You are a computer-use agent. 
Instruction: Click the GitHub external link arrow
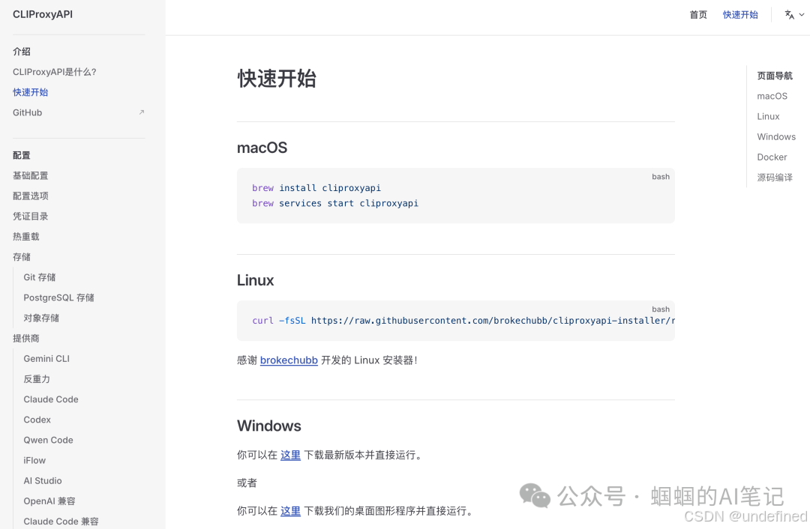[x=142, y=112]
